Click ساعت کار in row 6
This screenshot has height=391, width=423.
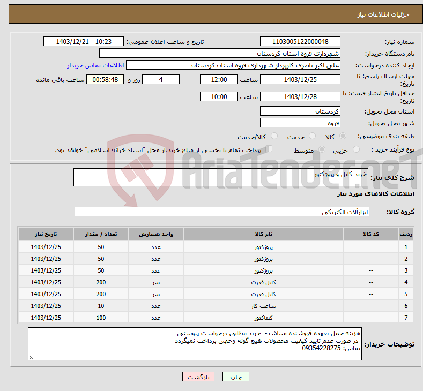pos(263,306)
